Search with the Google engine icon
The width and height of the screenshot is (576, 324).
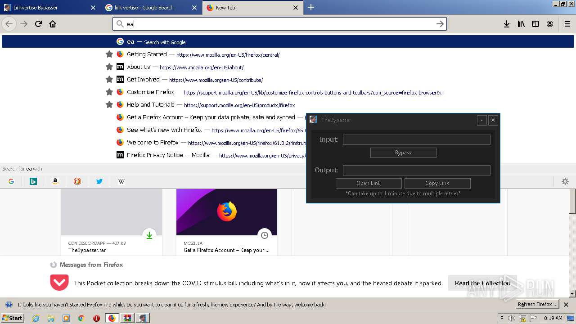(x=11, y=181)
